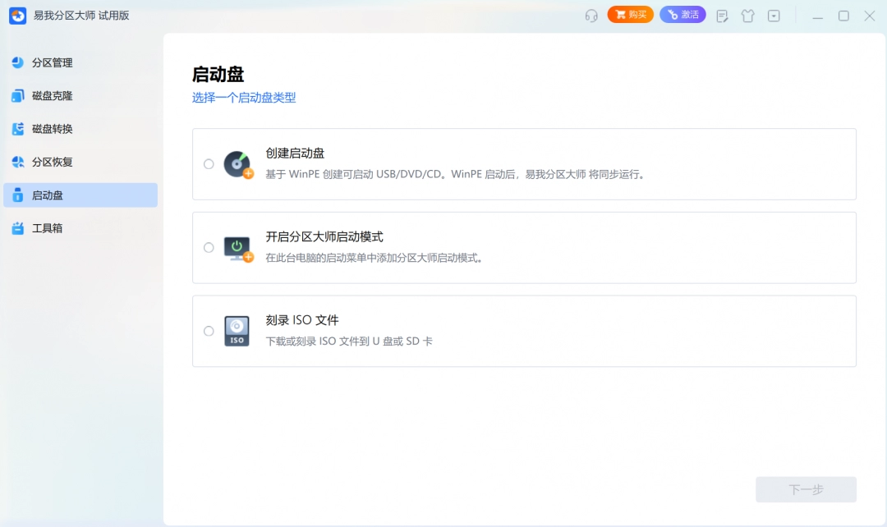This screenshot has width=887, height=527.
Task: Click the orange 购买 purchase button
Action: (x=630, y=15)
